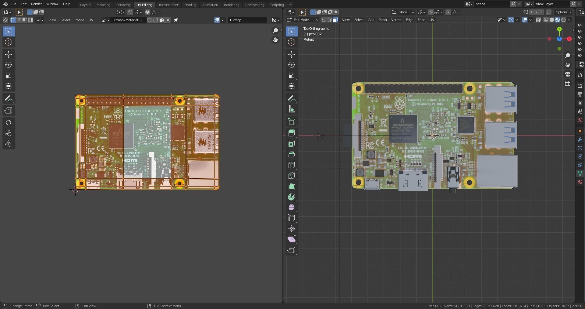Enable face select mode in 3D viewport
585x309 pixels.
tap(335, 20)
